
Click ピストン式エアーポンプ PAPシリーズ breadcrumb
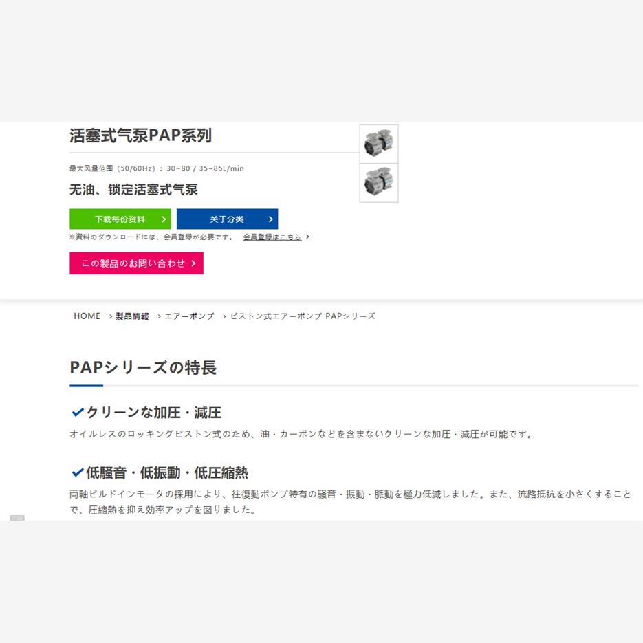point(303,316)
